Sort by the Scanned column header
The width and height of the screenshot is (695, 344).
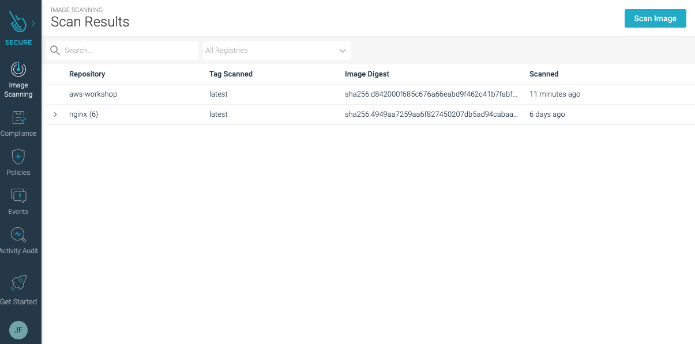tap(544, 74)
